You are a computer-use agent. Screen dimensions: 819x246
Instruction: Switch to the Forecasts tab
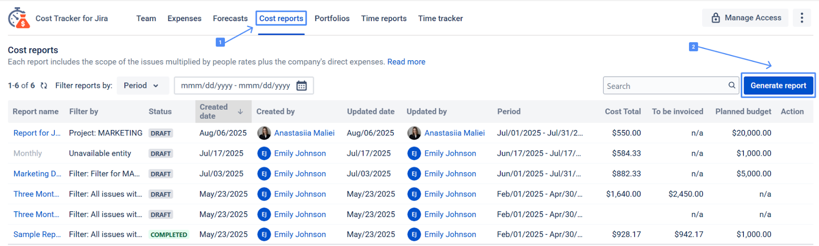point(230,18)
